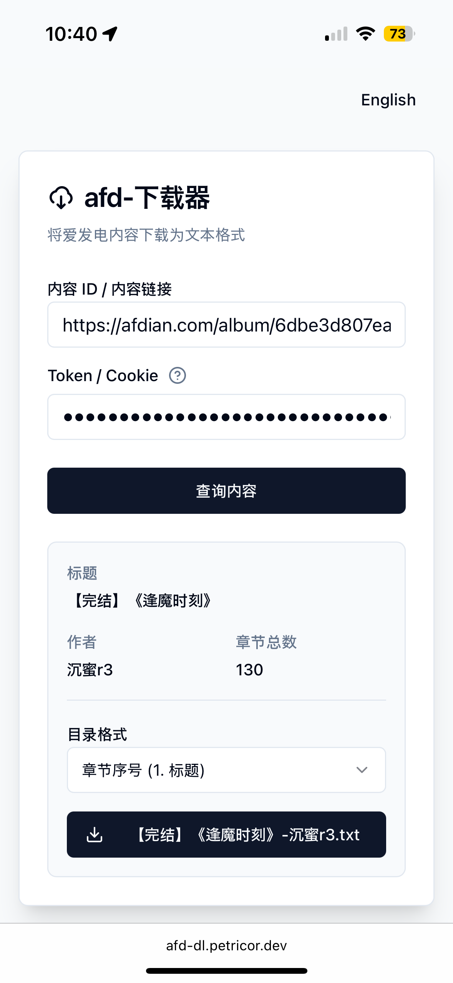
Task: Open the 目录格式 format dropdown
Action: (226, 770)
